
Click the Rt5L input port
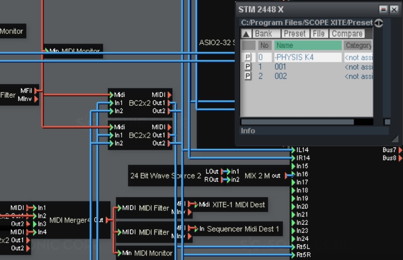[x=293, y=247]
